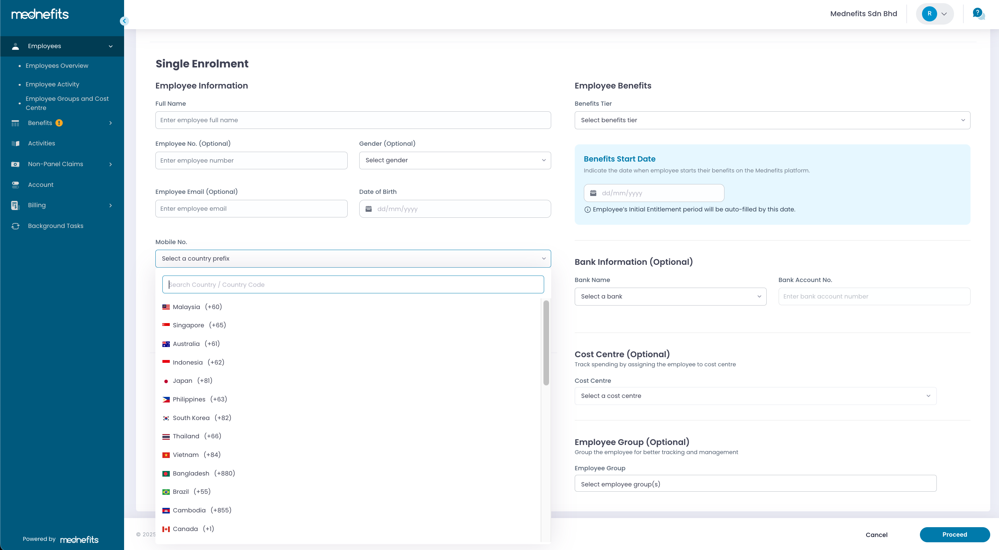Click the Benefits Start Date calendar icon
This screenshot has width=999, height=550.
(593, 193)
